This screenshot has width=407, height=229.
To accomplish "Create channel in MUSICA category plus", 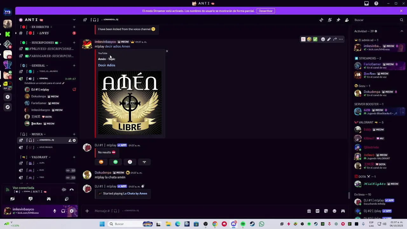I will pos(74,134).
